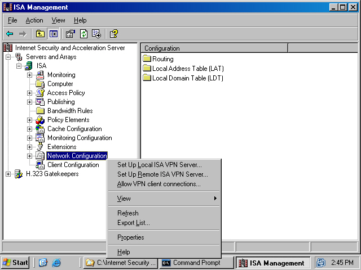Click the Routing folder icon
Screen dimensions: 361x270
147,58
